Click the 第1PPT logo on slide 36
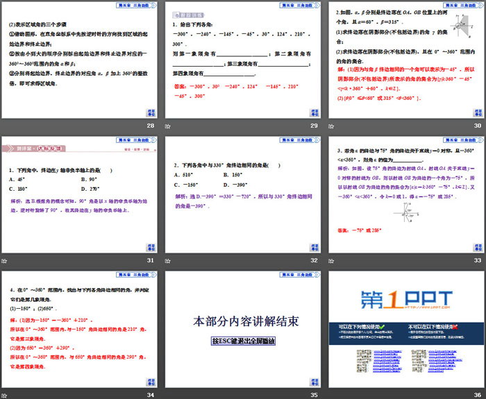Screen dimensions: 486x399 [x=406, y=300]
